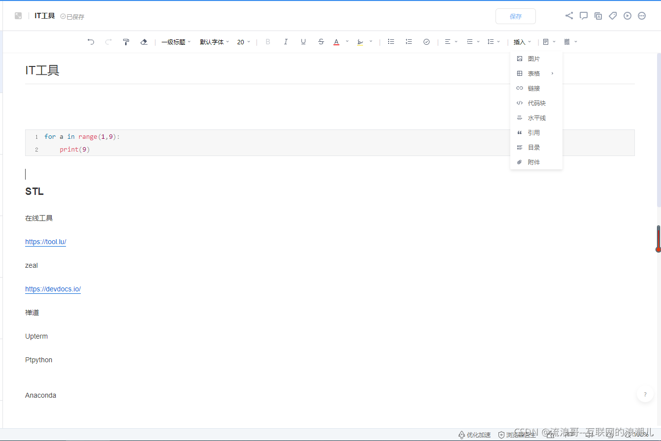Click code line print(9)
Image resolution: width=661 pixels, height=441 pixels.
pyautogui.click(x=75, y=149)
